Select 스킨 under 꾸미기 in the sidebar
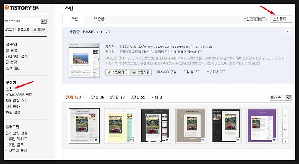Viewport: 299px width, 164px height. [x=9, y=89]
